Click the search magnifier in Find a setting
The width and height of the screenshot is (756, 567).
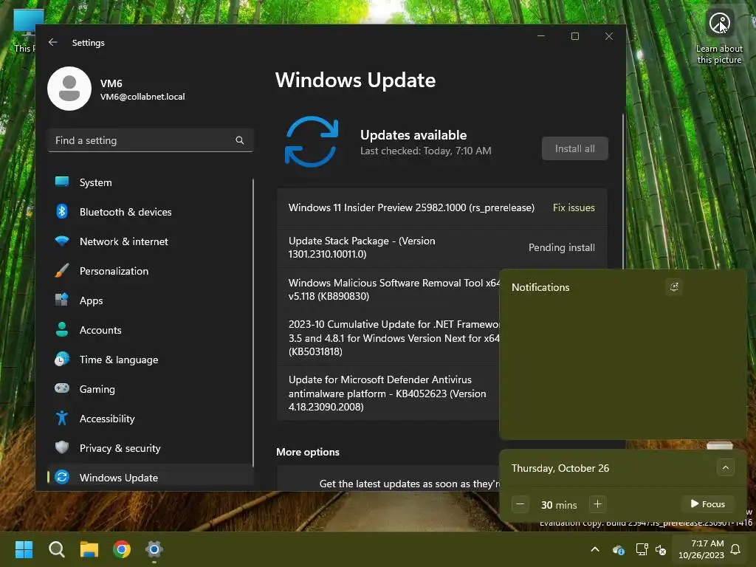click(240, 140)
